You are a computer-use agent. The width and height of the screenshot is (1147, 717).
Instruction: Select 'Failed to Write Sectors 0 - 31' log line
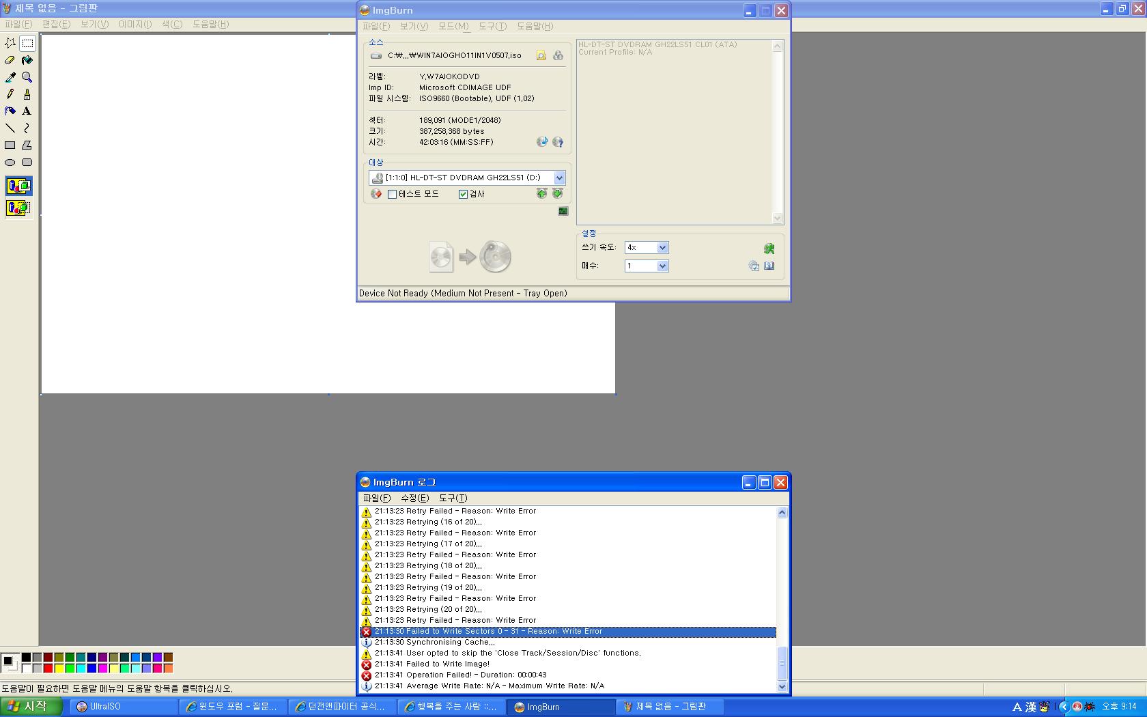coord(568,632)
